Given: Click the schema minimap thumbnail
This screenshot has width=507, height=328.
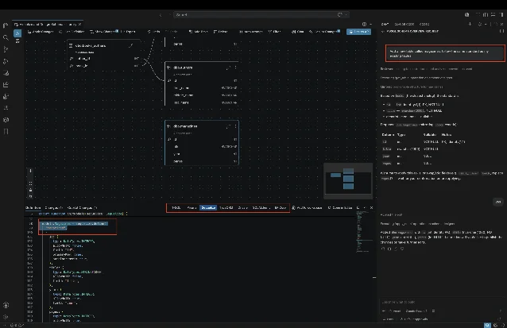Looking at the screenshot, I should click(348, 180).
